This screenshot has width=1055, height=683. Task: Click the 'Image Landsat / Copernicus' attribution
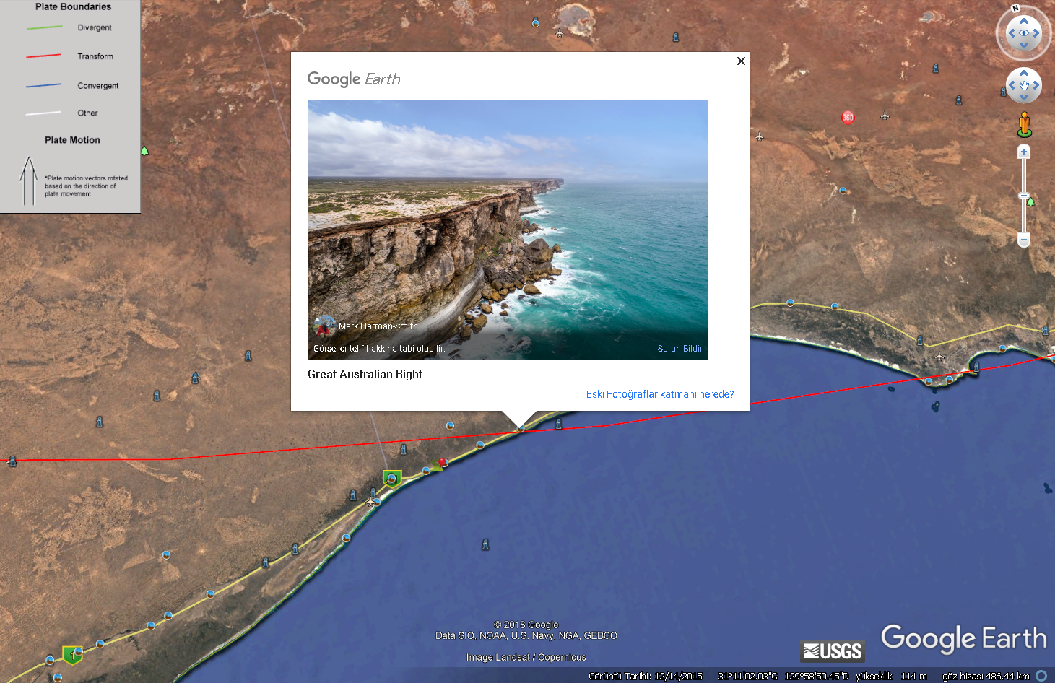[526, 658]
